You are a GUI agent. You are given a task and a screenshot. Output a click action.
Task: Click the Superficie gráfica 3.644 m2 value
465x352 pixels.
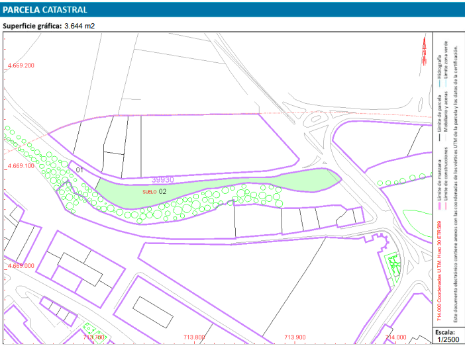79,26
